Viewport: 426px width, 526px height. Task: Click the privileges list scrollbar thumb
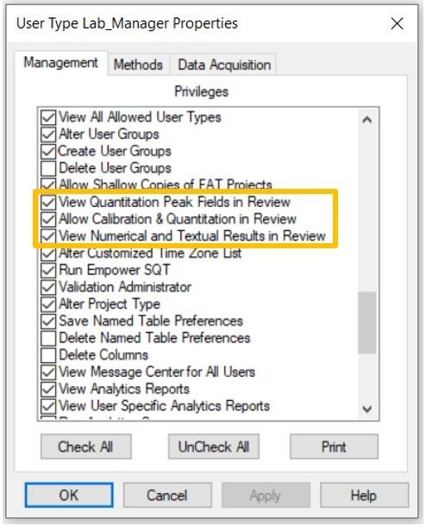click(367, 322)
